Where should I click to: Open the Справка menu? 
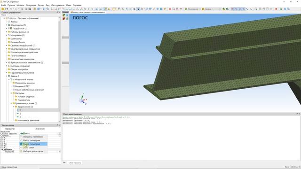77,5
